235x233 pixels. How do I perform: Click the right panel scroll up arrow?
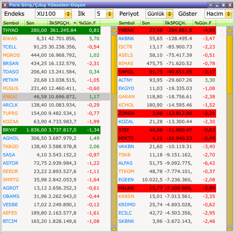(x=229, y=30)
